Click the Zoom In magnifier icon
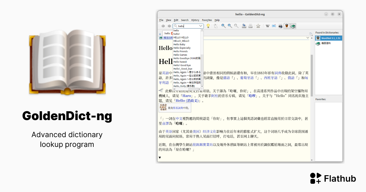Screen dimensions: 366x192 pyautogui.click(x=223, y=26)
